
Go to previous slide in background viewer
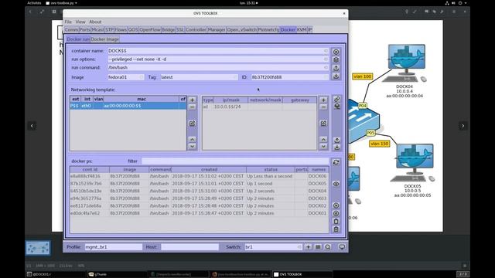click(32, 126)
